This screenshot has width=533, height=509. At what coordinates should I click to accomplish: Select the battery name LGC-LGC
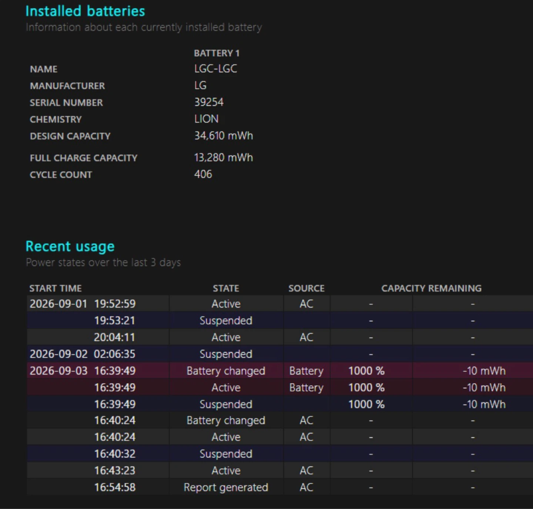click(215, 68)
